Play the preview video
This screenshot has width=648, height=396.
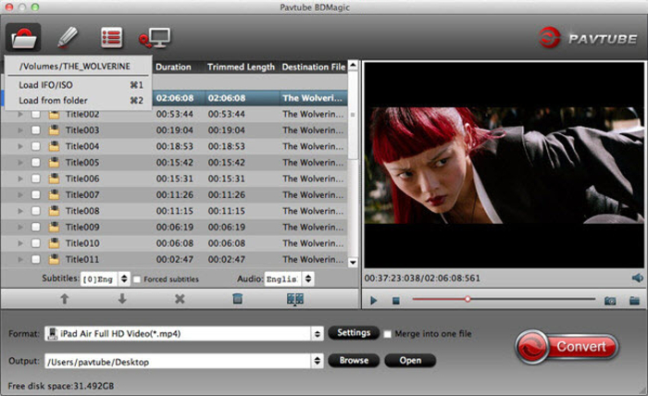coord(374,301)
